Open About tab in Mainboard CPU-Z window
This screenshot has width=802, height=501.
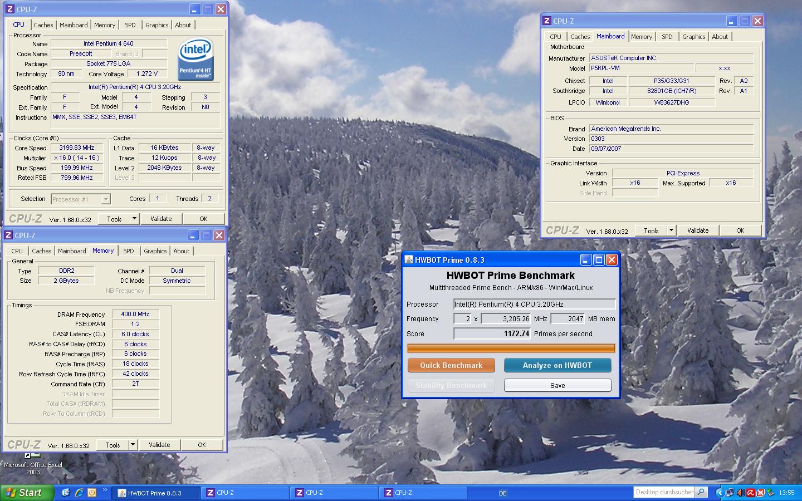[720, 37]
